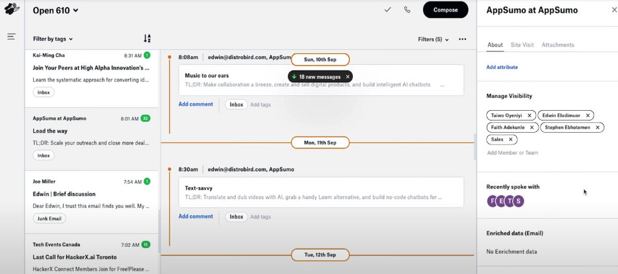Click the checkmark icon in top bar
The width and height of the screenshot is (618, 274).
click(388, 10)
